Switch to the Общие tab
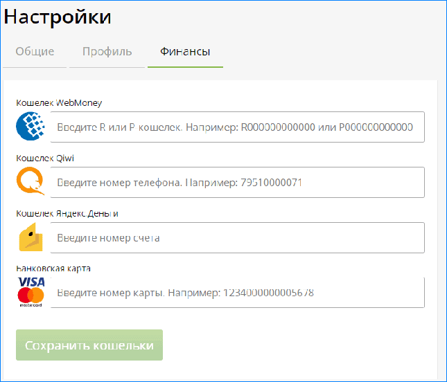This screenshot has width=447, height=382. [35, 51]
